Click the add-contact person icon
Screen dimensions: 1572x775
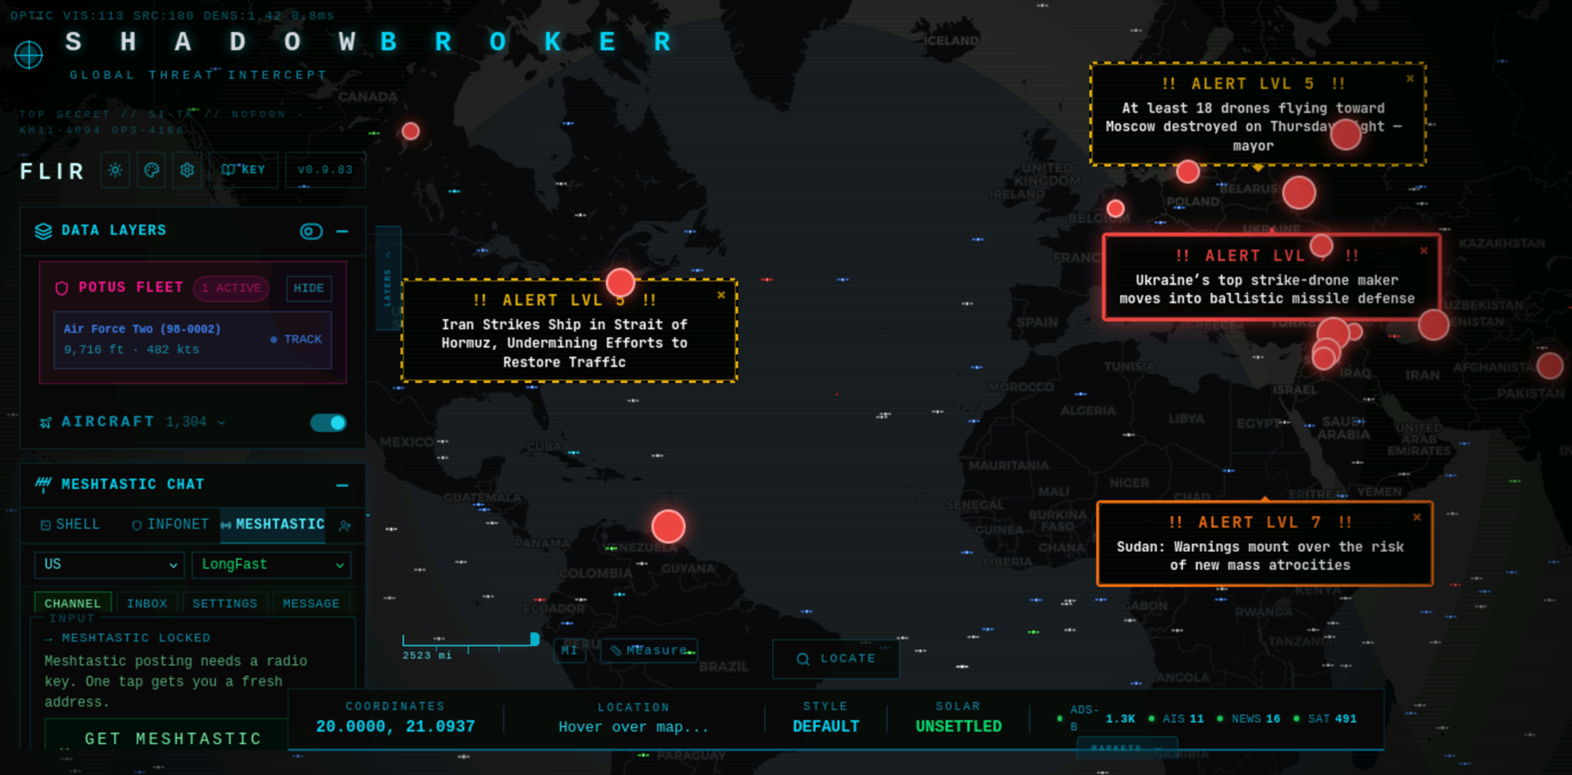tap(345, 525)
